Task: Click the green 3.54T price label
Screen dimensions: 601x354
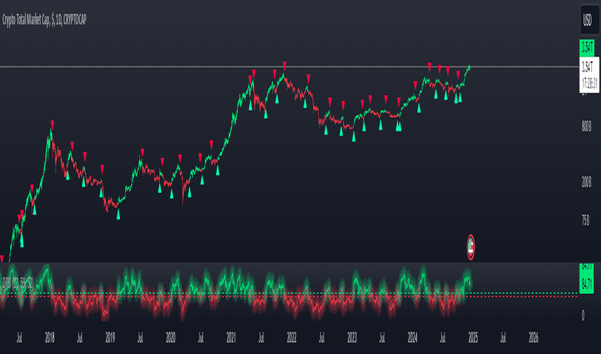Action: coord(586,48)
